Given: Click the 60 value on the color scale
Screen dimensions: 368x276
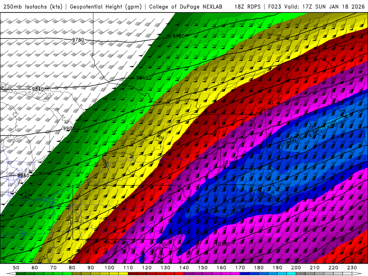Looking at the screenshot, I should [x=34, y=268].
